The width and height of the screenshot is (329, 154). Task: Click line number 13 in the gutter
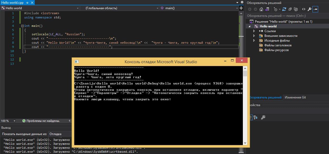[x=12, y=64]
